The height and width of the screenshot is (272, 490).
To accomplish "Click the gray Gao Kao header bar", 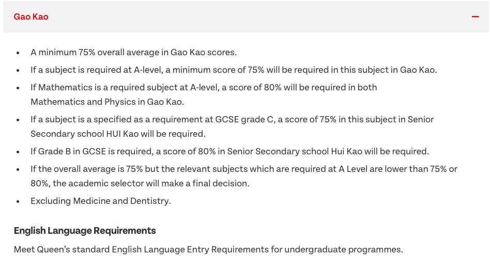I will point(246,17).
